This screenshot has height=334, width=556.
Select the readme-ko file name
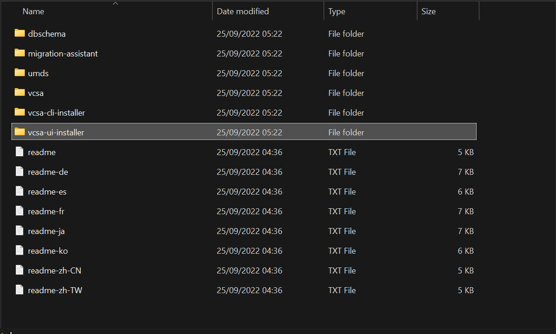coord(48,251)
